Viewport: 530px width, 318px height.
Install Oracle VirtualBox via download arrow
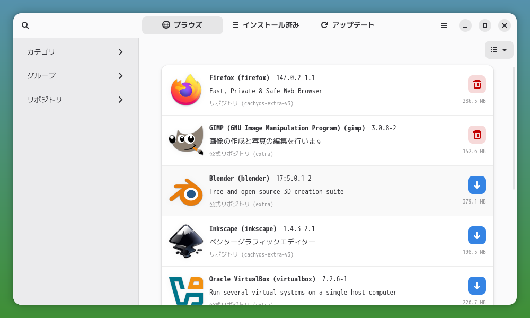[477, 286]
